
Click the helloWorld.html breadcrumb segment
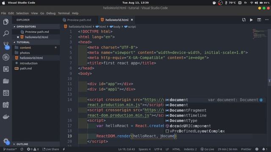78,27
